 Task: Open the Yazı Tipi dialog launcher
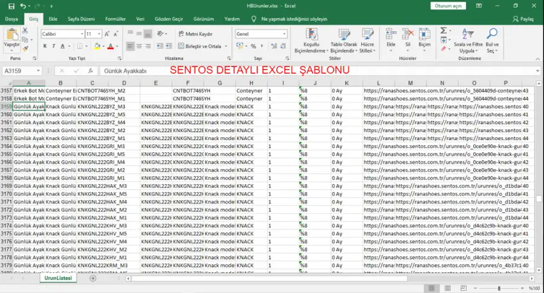tap(120, 58)
